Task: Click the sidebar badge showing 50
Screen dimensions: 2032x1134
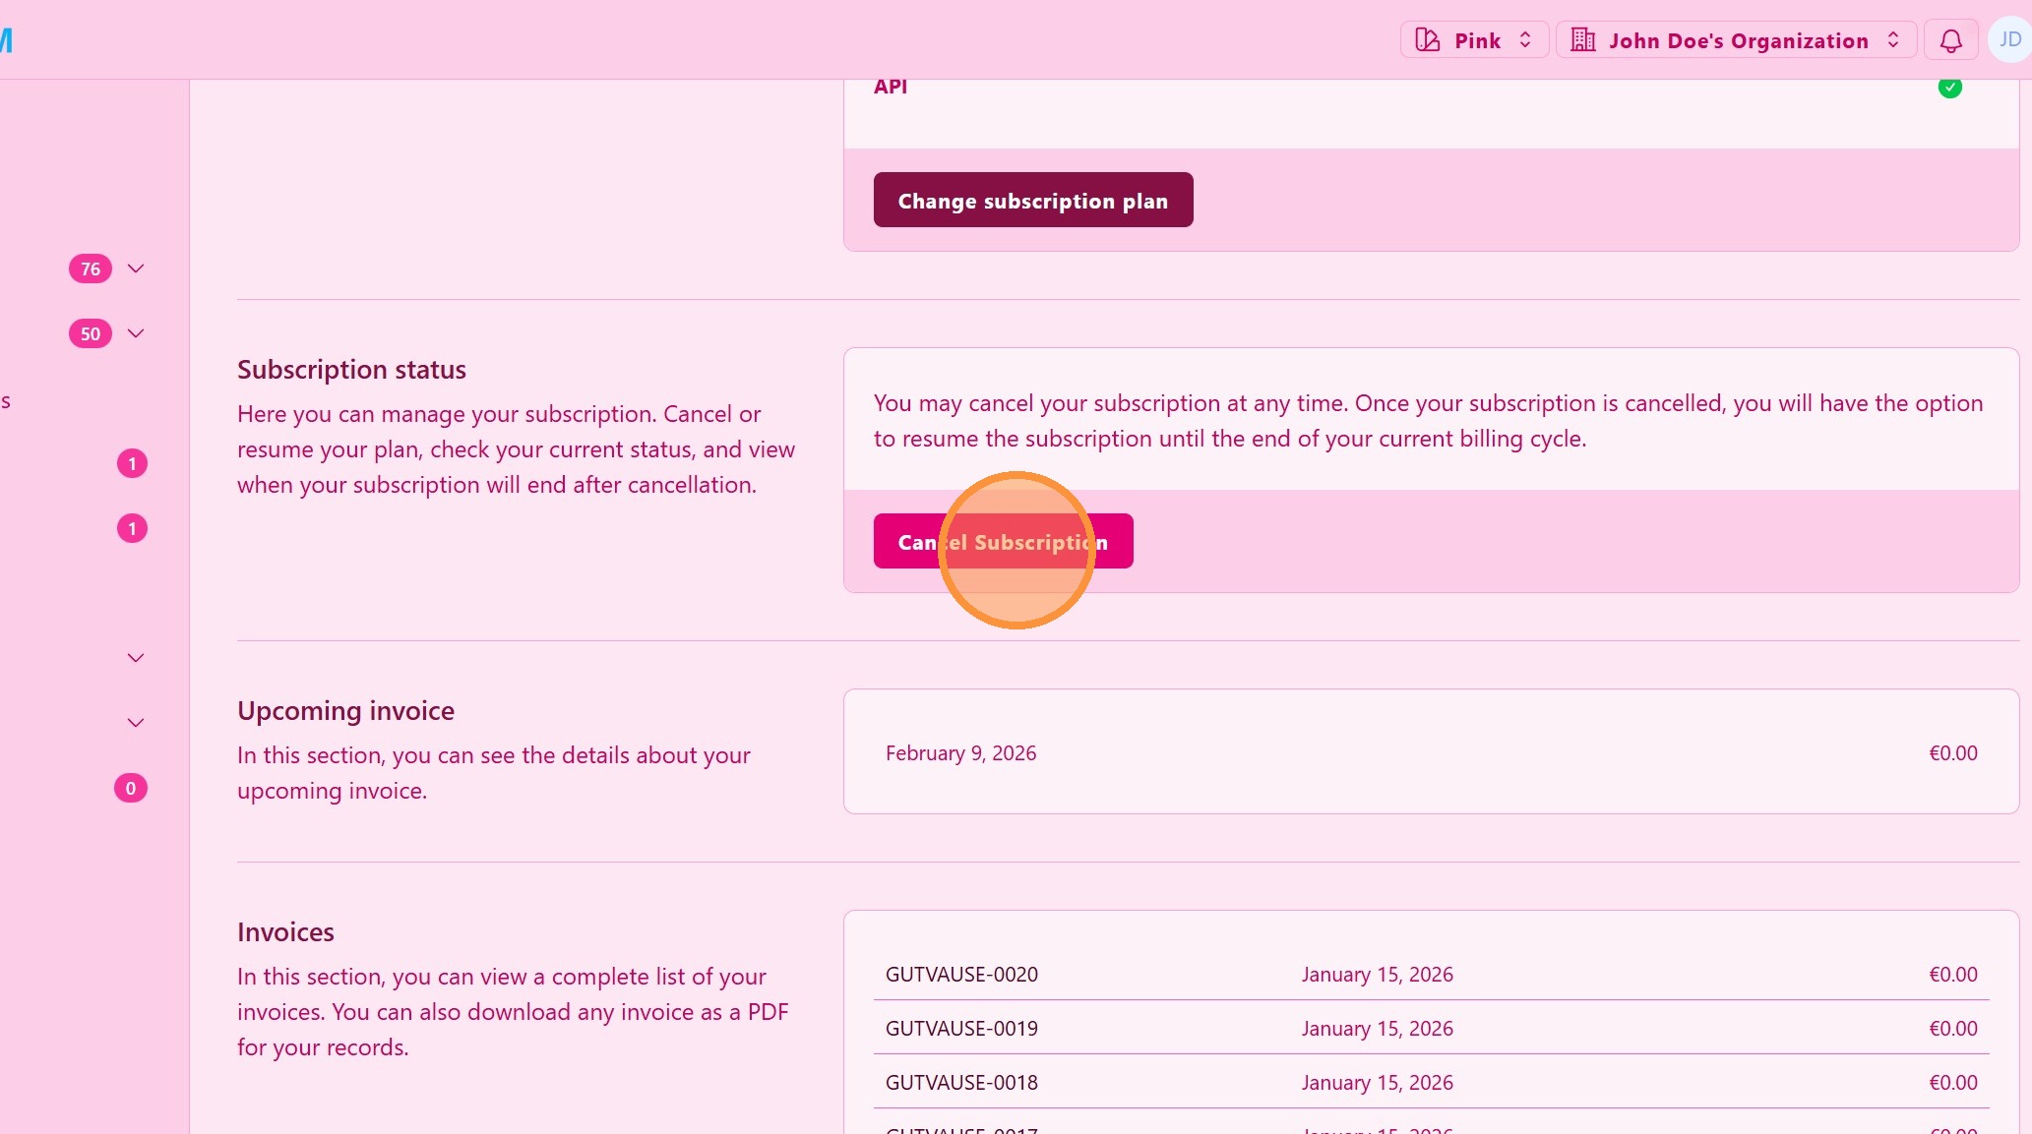Action: point(90,333)
